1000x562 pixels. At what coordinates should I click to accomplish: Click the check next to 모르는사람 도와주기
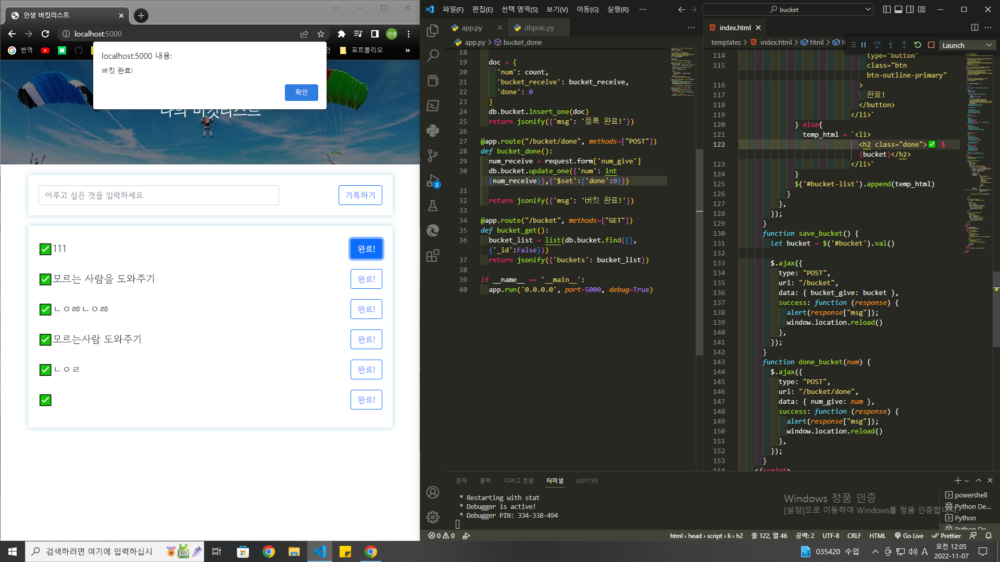pos(45,339)
